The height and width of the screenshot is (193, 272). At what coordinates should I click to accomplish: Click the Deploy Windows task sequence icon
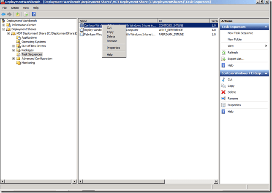(82, 30)
